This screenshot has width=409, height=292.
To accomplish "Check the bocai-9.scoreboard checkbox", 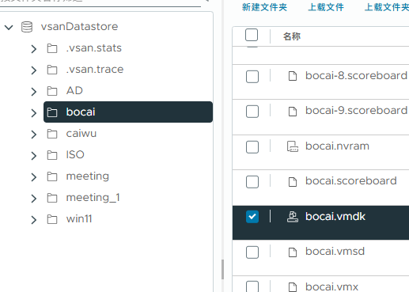I will pyautogui.click(x=252, y=112).
